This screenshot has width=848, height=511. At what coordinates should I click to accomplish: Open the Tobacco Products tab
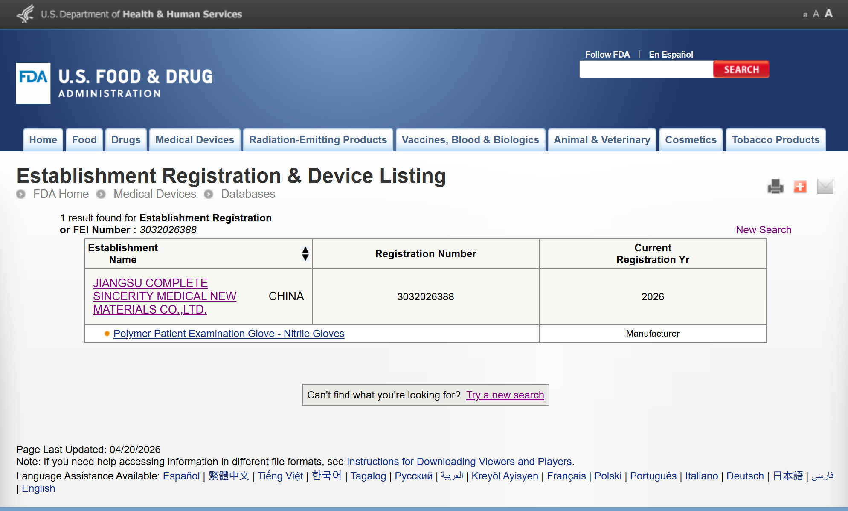click(776, 140)
